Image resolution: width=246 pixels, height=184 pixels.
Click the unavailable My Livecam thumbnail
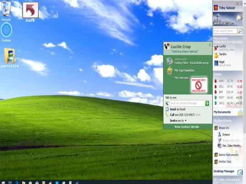tap(199, 85)
